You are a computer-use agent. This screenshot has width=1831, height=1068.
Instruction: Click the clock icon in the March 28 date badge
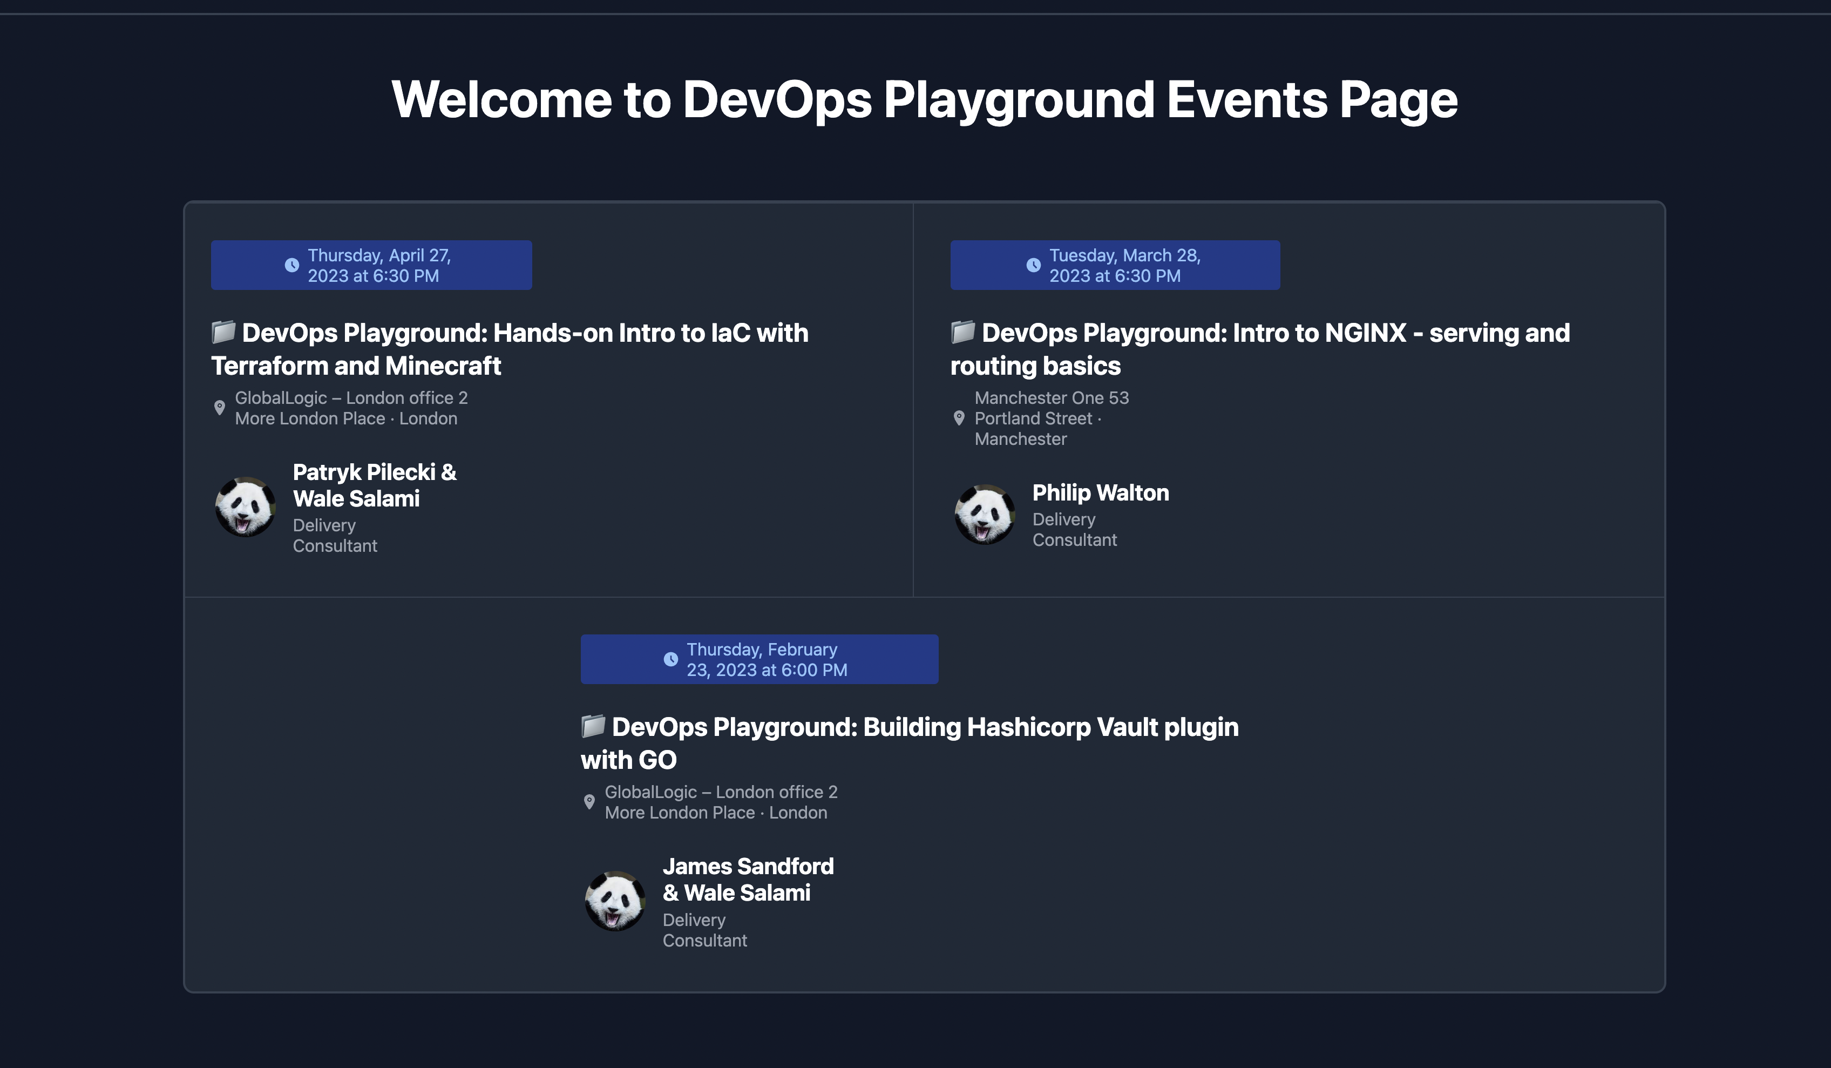point(1035,265)
